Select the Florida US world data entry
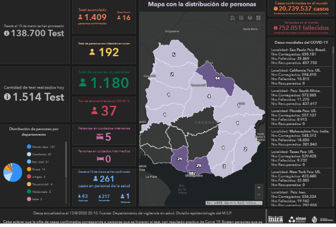 (x=300, y=117)
